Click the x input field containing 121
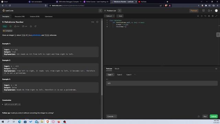The image size is (220, 124). point(162,83)
